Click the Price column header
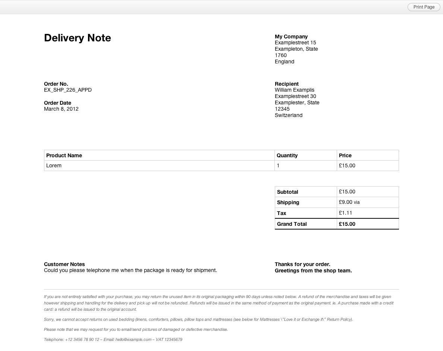Image resolution: width=443 pixels, height=351 pixels. (345, 155)
